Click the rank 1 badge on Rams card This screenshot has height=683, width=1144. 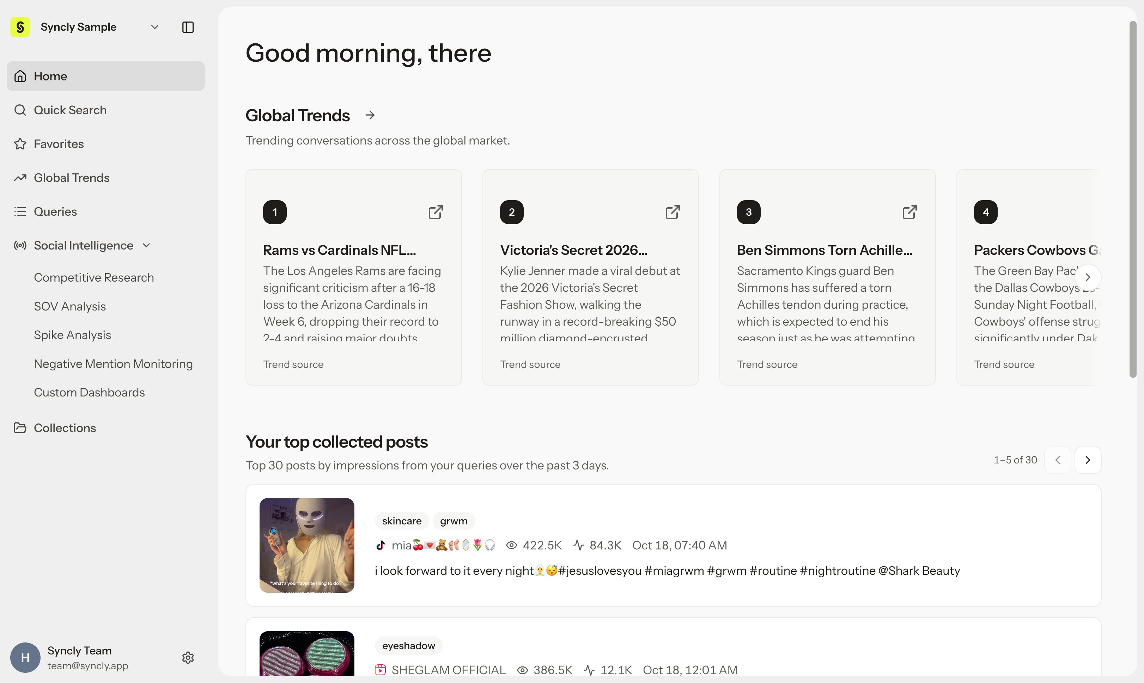[x=275, y=212]
